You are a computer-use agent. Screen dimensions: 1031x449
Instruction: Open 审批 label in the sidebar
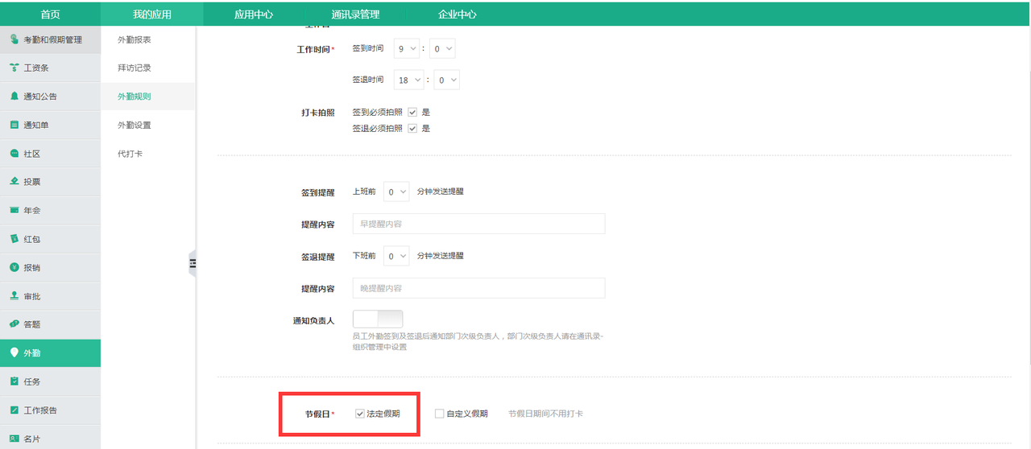tap(32, 297)
